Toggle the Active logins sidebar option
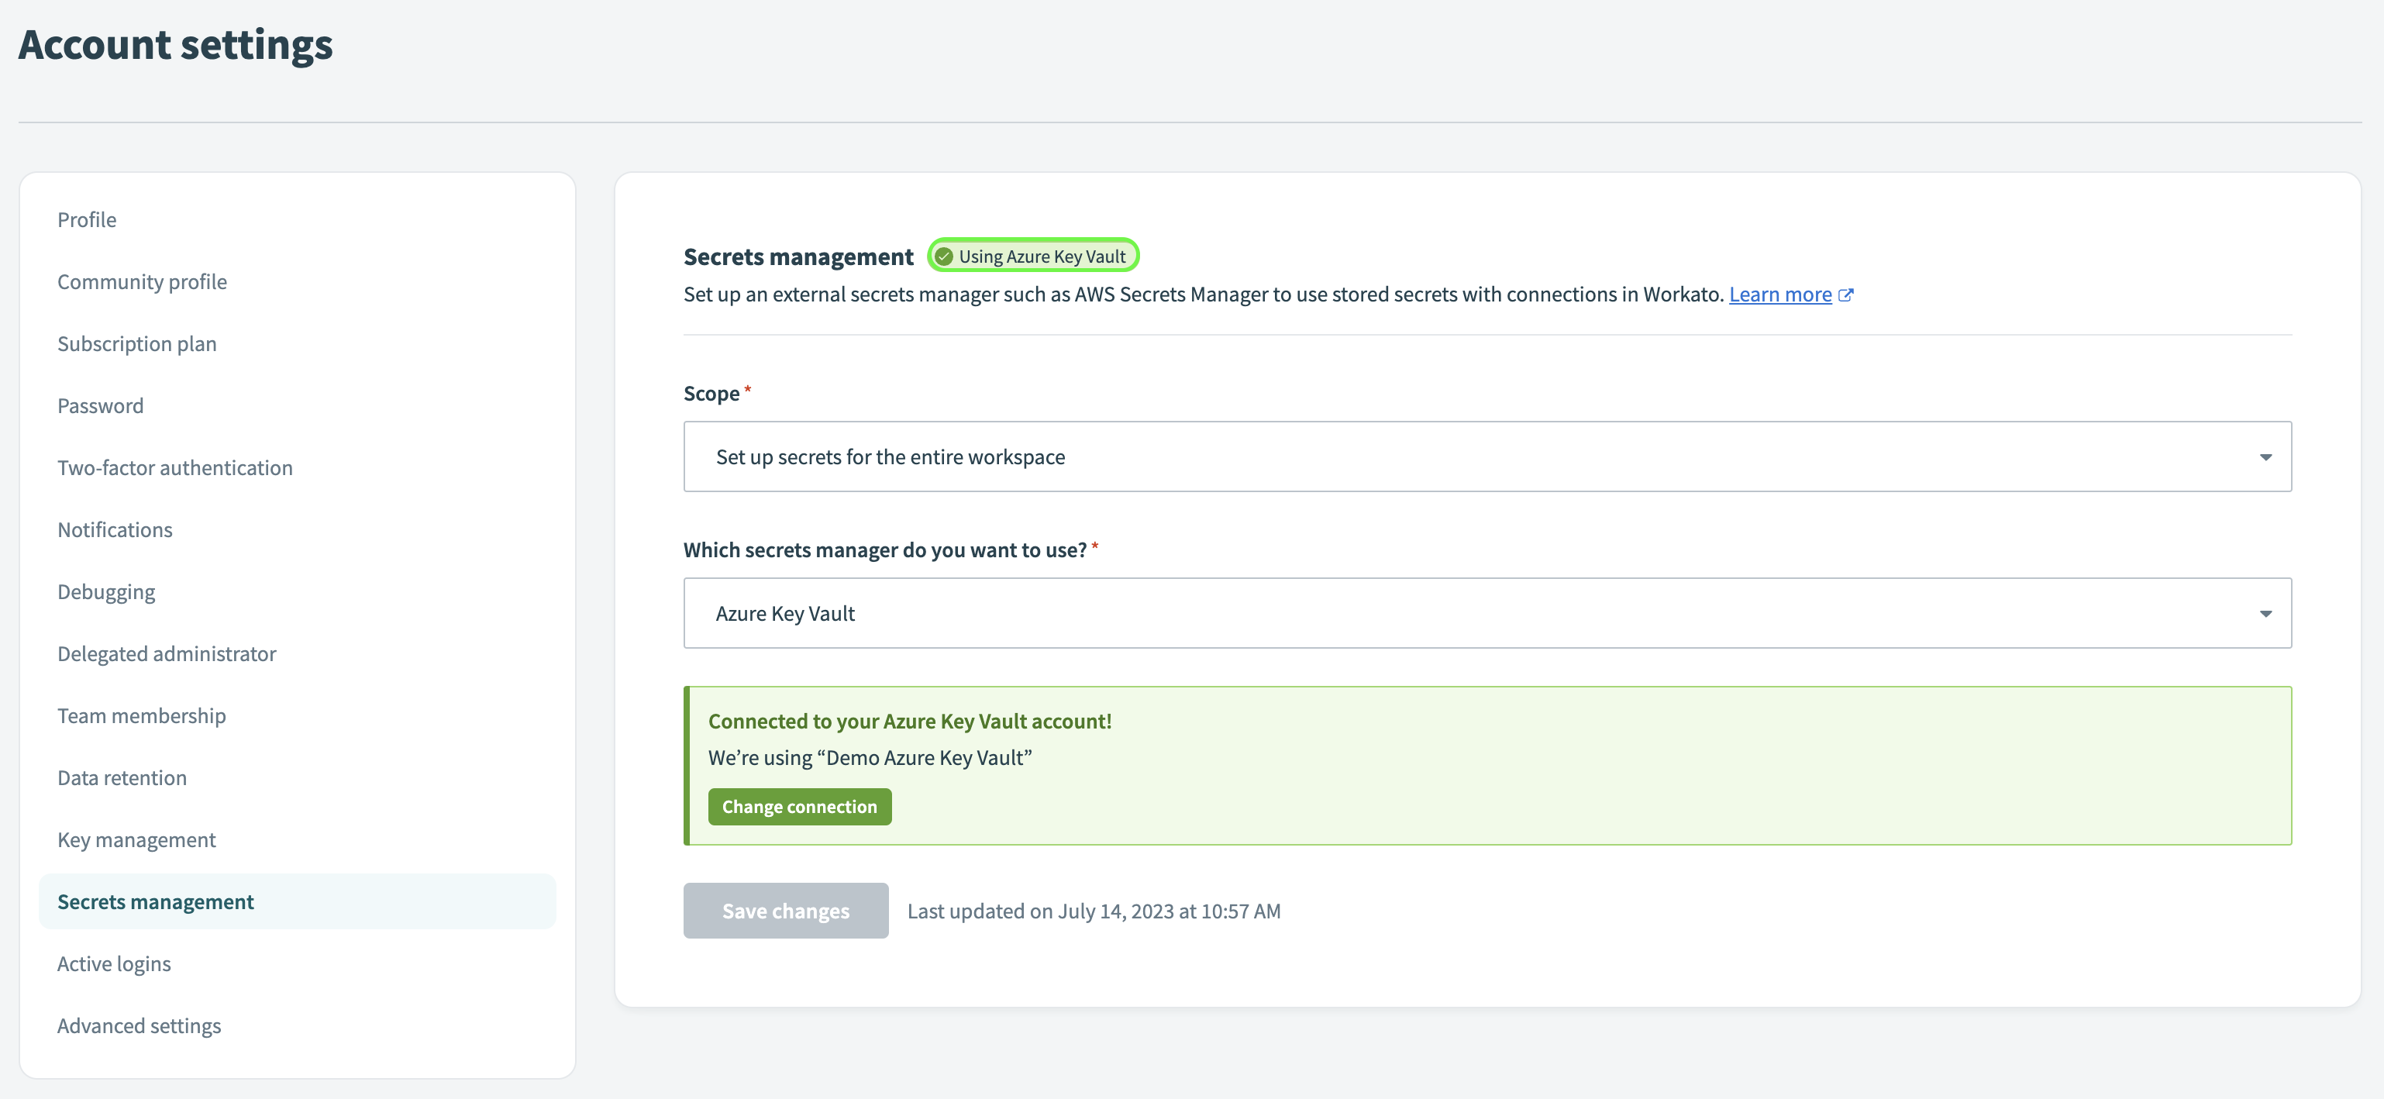2384x1099 pixels. point(114,962)
